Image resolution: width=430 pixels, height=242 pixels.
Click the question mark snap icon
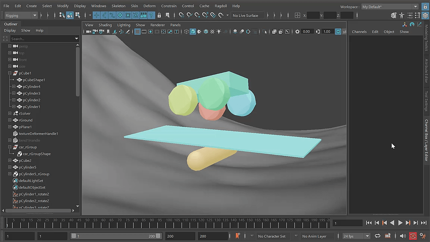pyautogui.click(x=152, y=15)
